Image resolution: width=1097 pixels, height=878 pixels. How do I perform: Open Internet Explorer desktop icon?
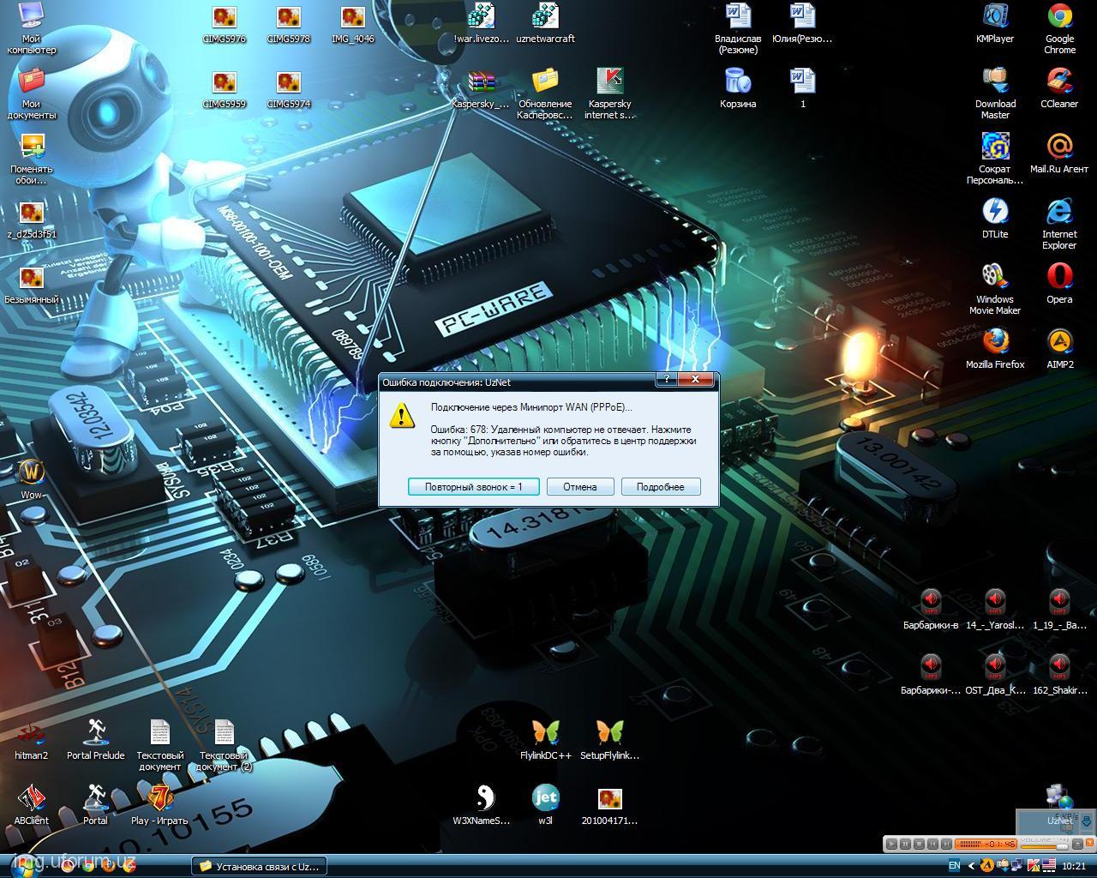coord(1060,225)
